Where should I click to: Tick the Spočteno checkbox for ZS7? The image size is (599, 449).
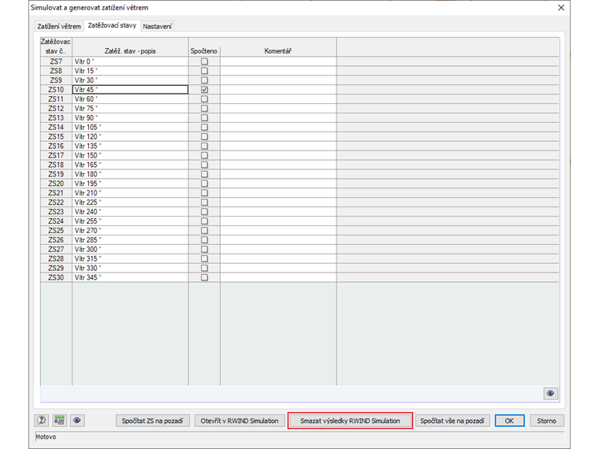[204, 61]
